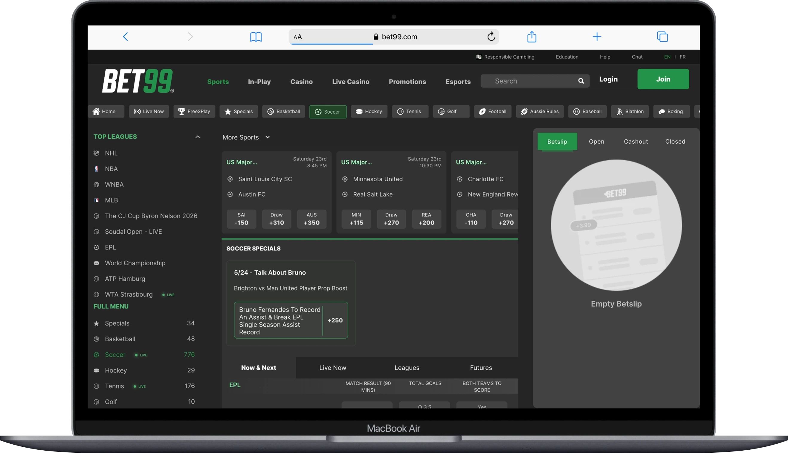Switch site language to FR
The height and width of the screenshot is (453, 788).
pyautogui.click(x=682, y=57)
